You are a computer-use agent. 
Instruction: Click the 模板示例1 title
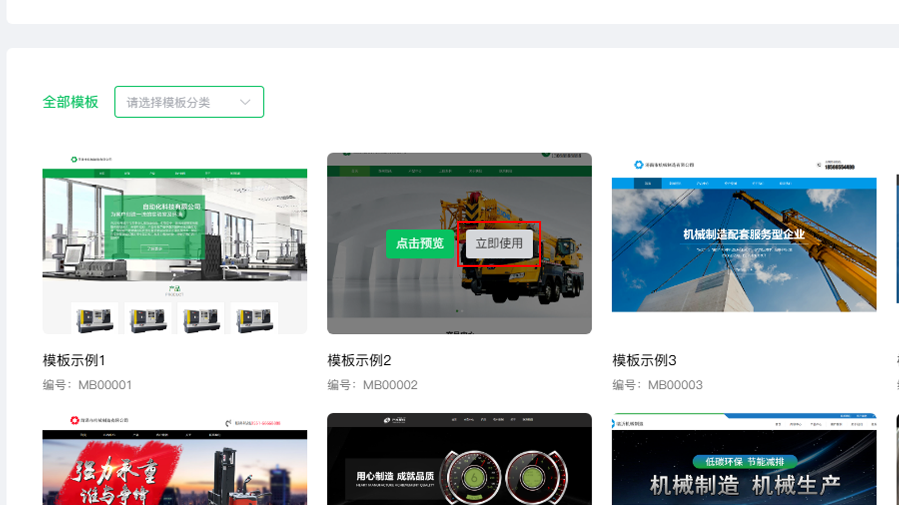coord(74,361)
